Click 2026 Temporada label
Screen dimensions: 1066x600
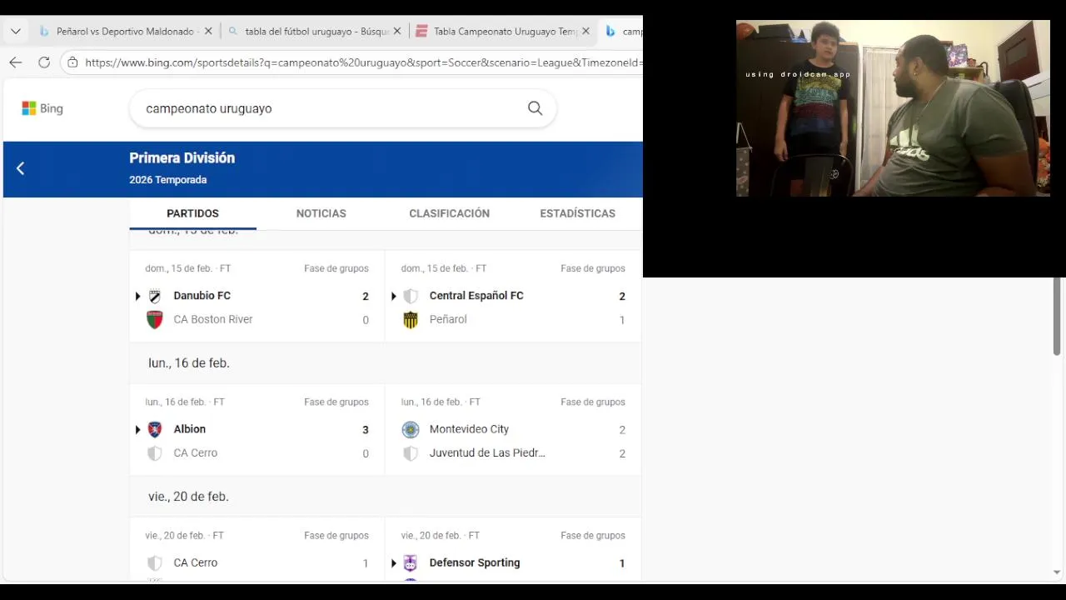click(x=168, y=180)
